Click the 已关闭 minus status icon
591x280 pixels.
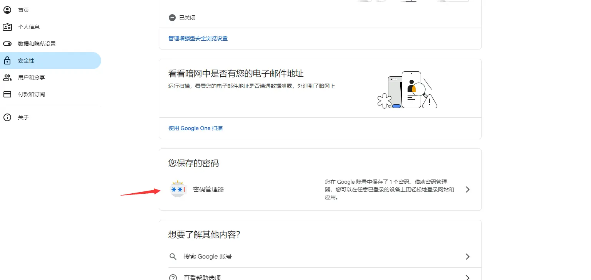pyautogui.click(x=172, y=18)
